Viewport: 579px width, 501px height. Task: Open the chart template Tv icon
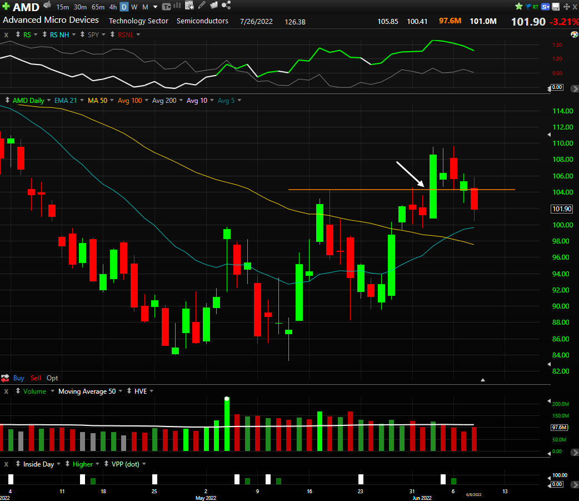pos(166,7)
